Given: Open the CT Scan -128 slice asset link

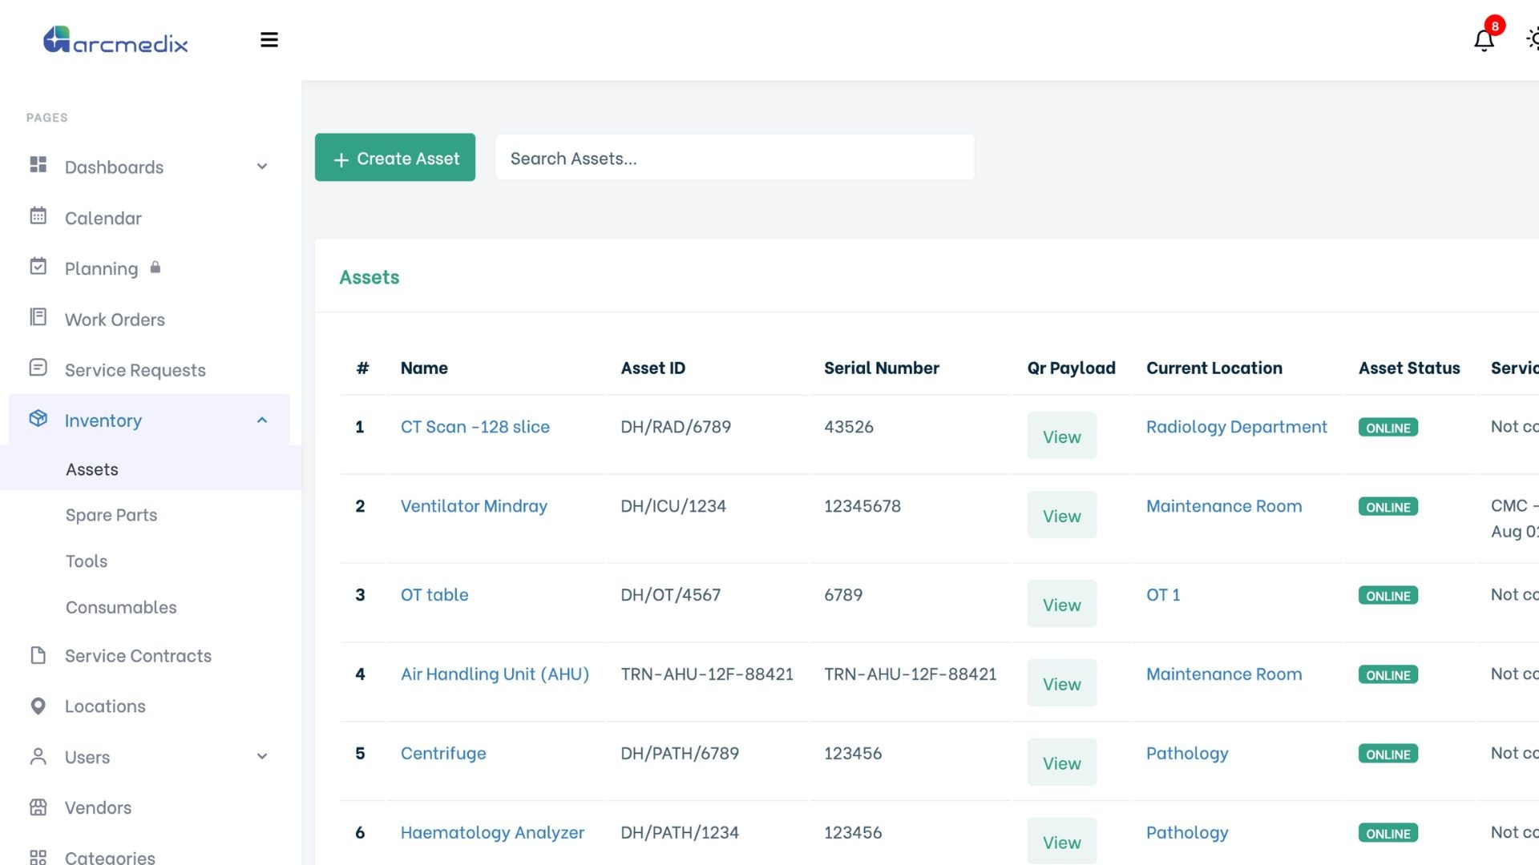Looking at the screenshot, I should pos(475,427).
